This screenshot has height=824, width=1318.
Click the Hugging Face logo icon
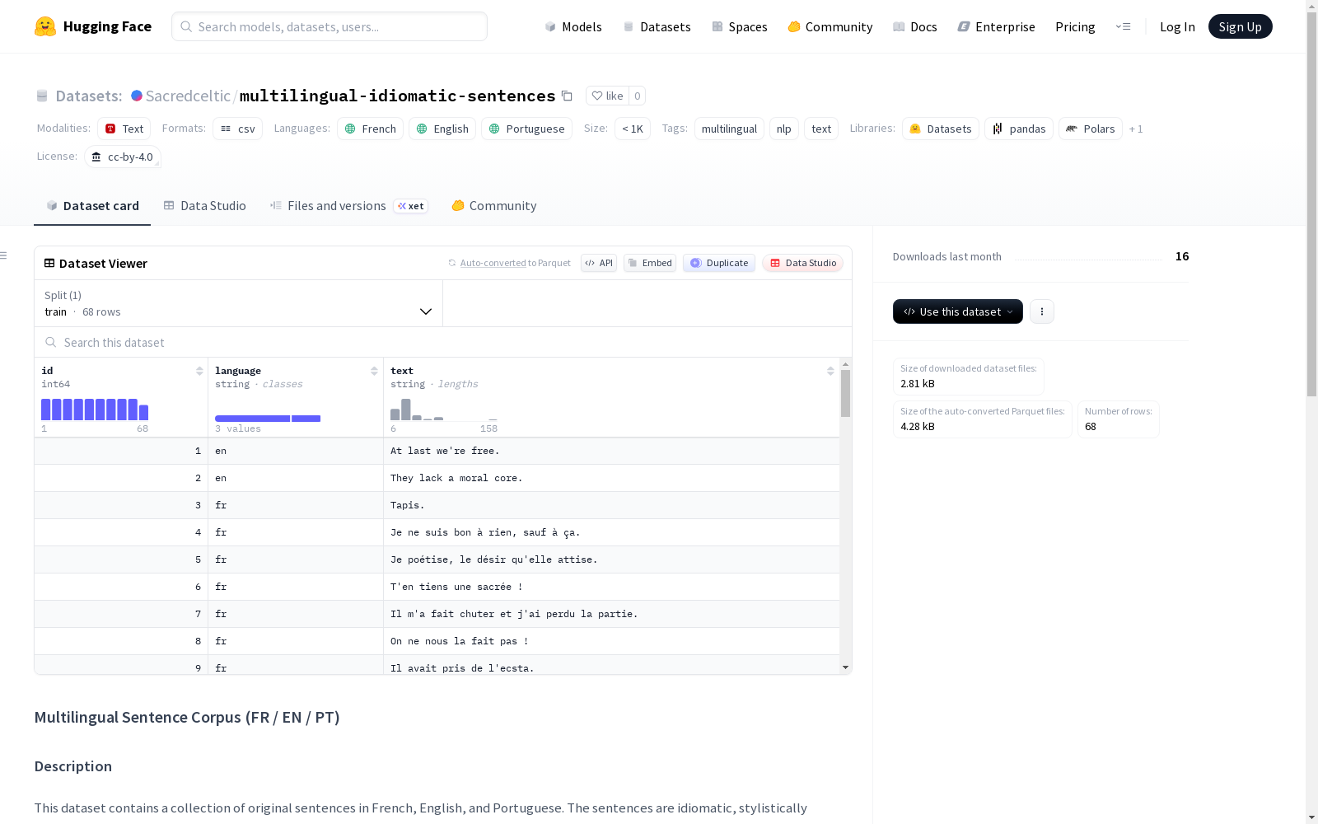pos(45,26)
